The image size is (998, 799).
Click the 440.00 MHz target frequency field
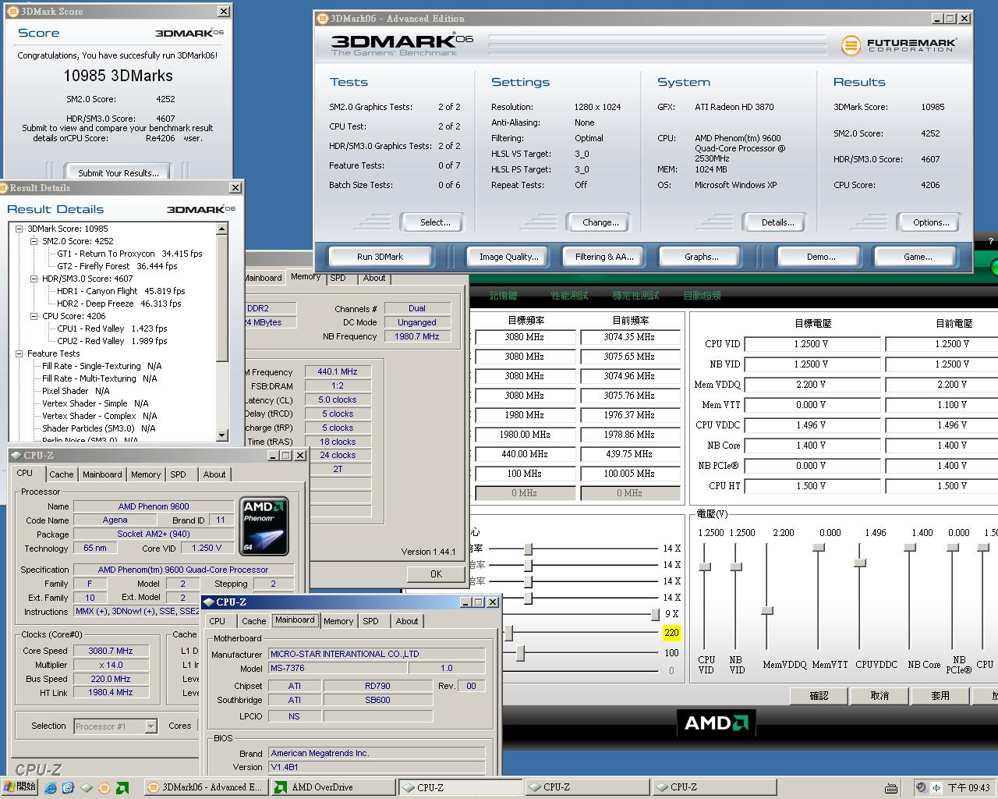pos(524,454)
